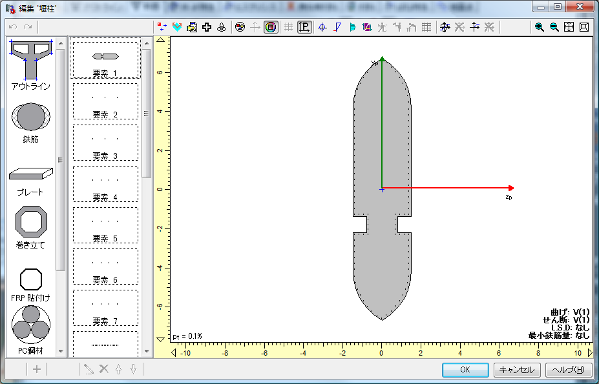Click the down arrow of 要素 list scrollbar
Image resolution: width=599 pixels, height=384 pixels.
[147, 352]
